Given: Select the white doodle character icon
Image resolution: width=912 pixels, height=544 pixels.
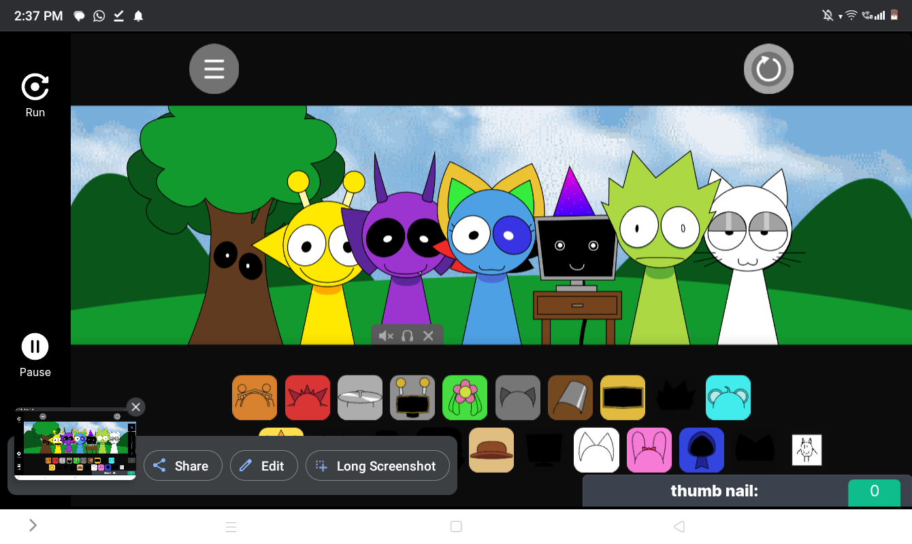Looking at the screenshot, I should pyautogui.click(x=807, y=450).
